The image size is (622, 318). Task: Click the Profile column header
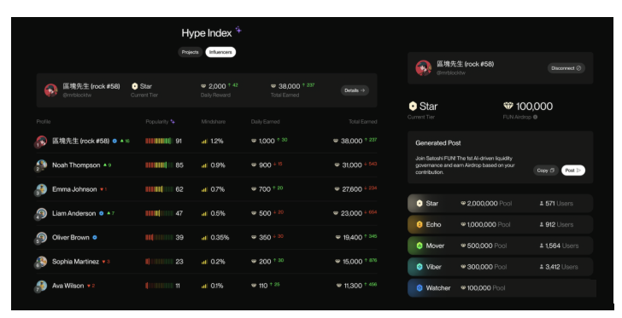click(44, 122)
